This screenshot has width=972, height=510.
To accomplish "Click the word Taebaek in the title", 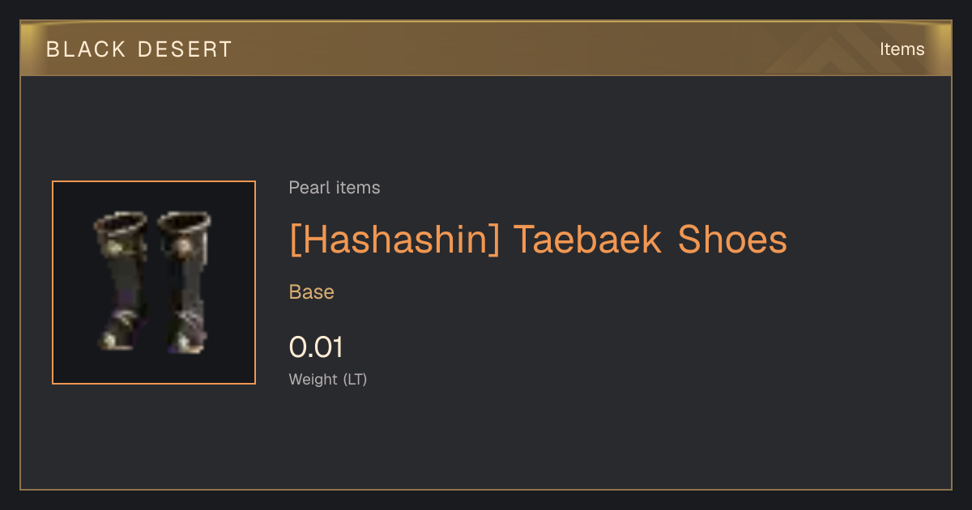I will [x=587, y=240].
